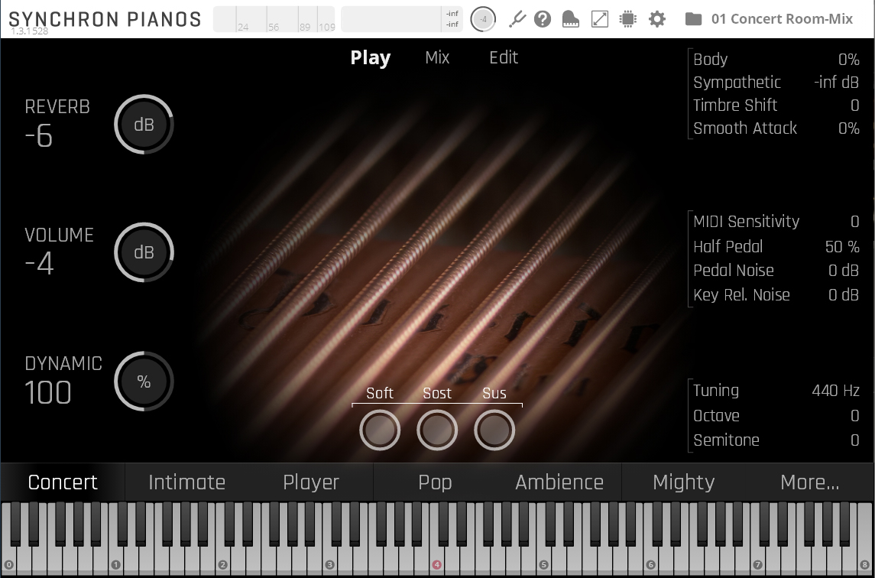
Task: Click the tuning fork icon
Action: 517,19
